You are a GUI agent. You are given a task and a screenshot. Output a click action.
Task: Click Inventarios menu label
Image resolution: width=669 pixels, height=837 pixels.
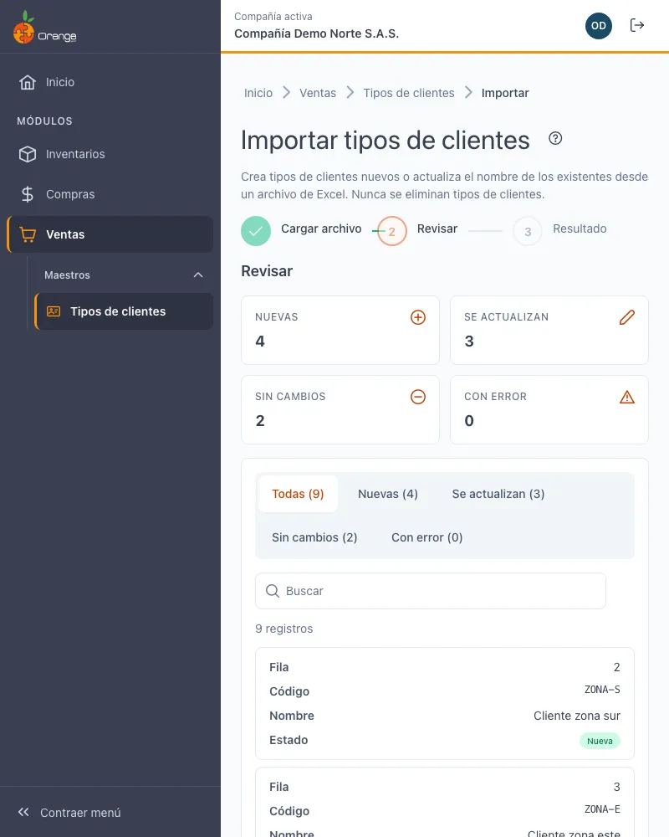pyautogui.click(x=75, y=154)
